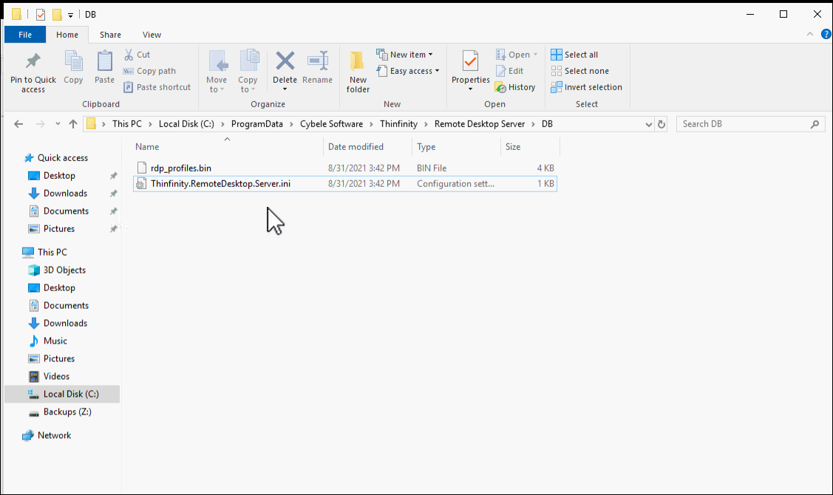Select the Copy icon in the ribbon
Viewport: 833px width, 495px height.
click(x=72, y=65)
